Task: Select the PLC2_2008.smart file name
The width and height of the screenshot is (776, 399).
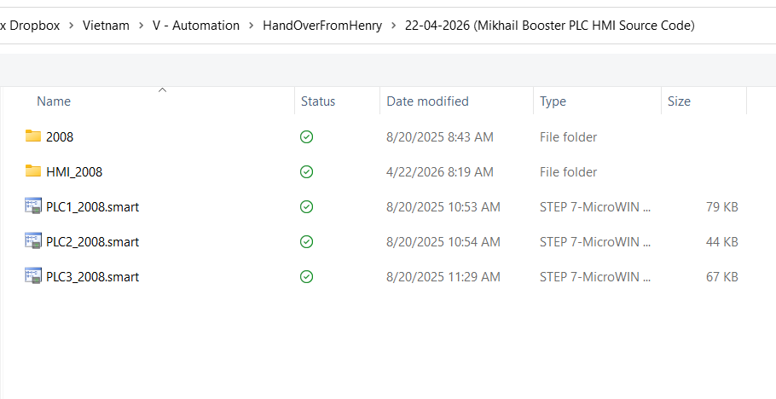Action: (92, 242)
